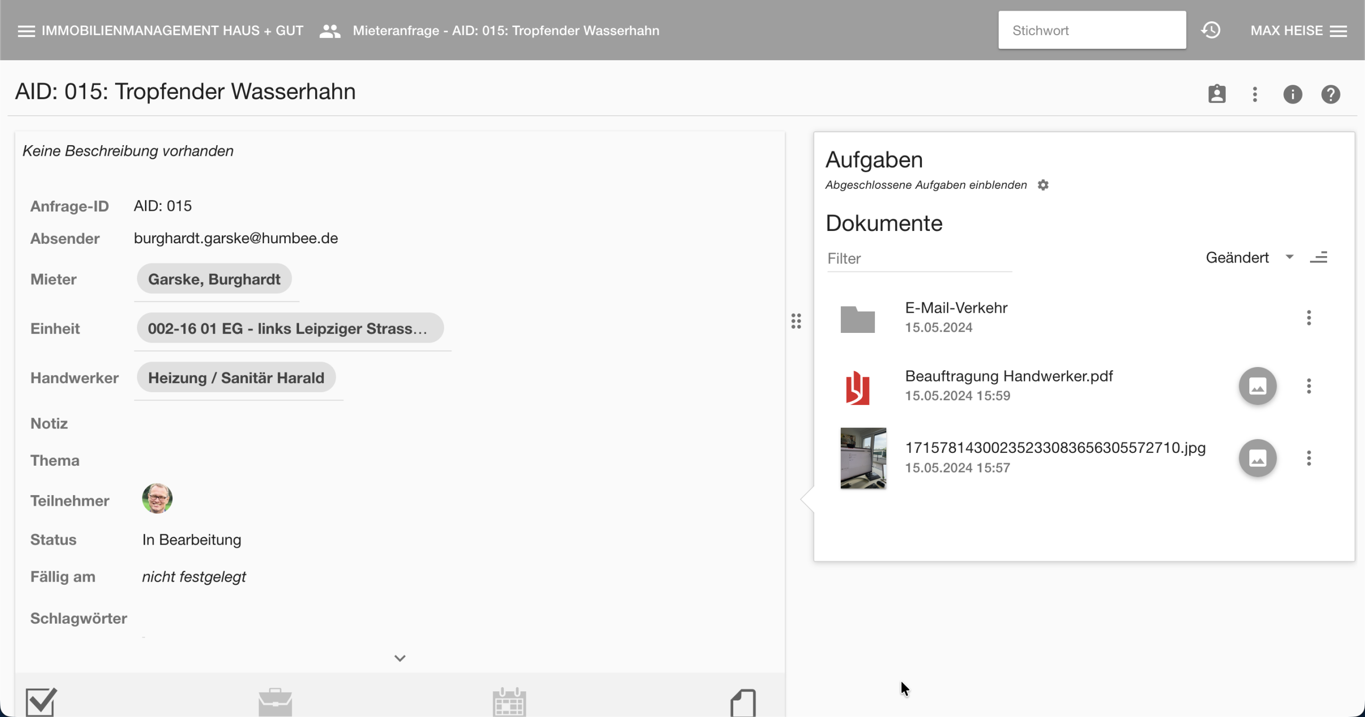Viewport: 1365px width, 717px height.
Task: Click the checkmark tasks icon at bottom
Action: click(41, 701)
